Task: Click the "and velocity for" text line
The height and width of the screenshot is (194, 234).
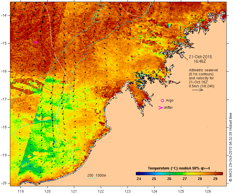Action: pos(201,78)
